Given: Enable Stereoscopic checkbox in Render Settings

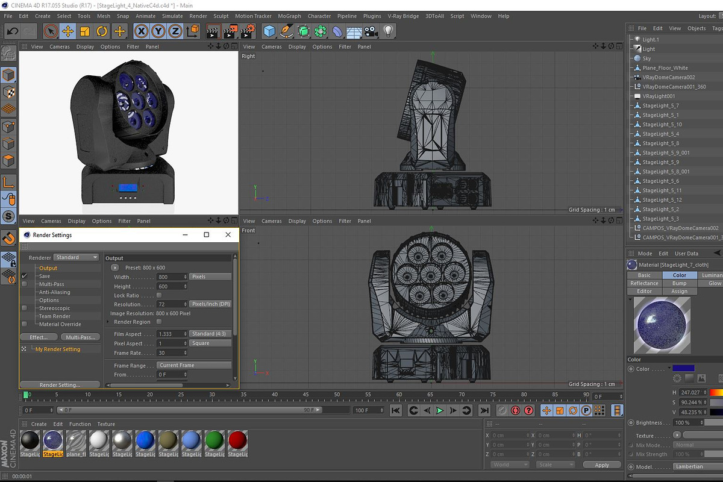Looking at the screenshot, I should 25,308.
